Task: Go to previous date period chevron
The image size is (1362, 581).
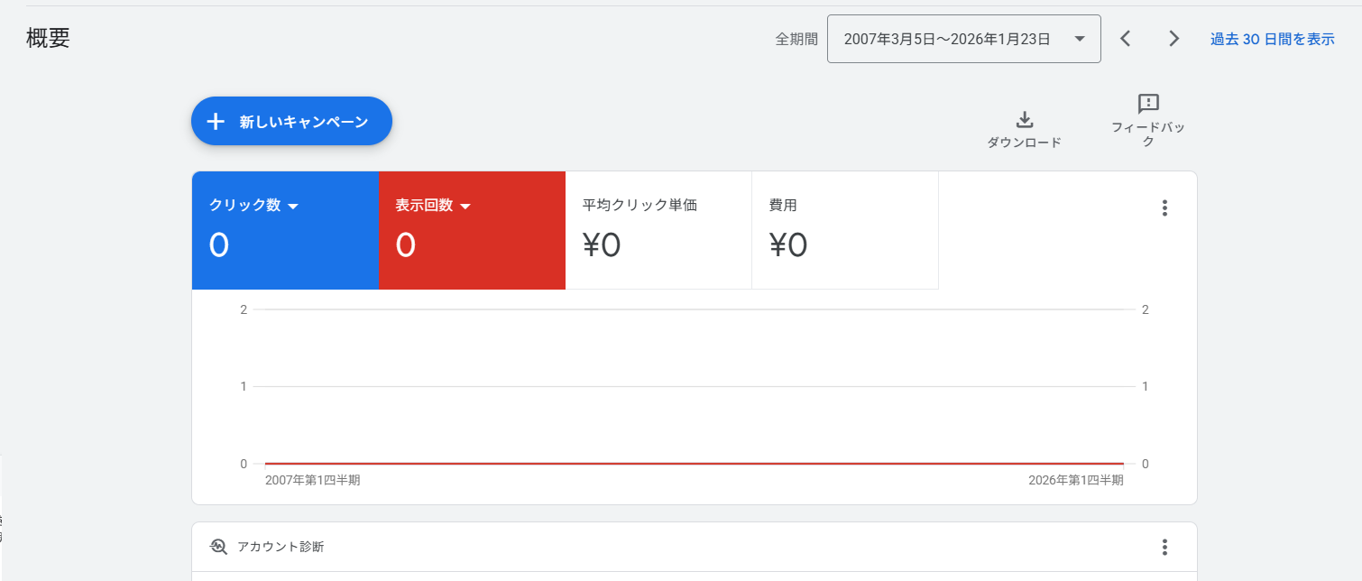Action: pyautogui.click(x=1125, y=39)
